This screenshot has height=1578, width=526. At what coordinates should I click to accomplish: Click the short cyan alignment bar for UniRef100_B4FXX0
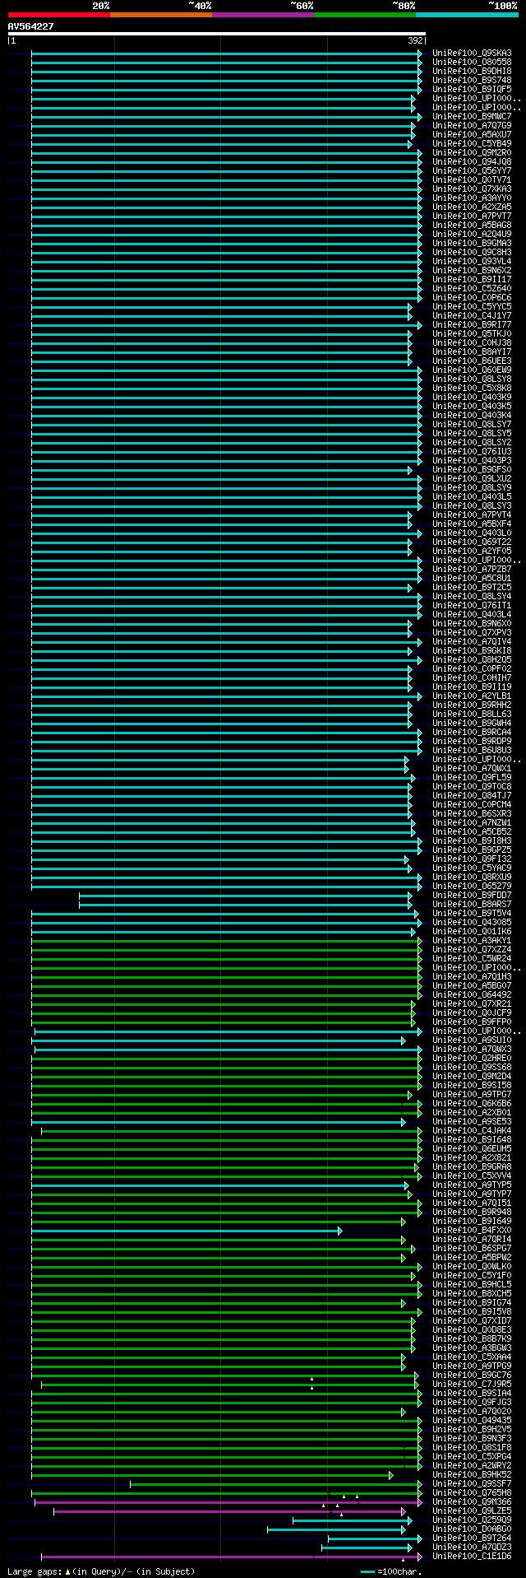(x=186, y=1230)
